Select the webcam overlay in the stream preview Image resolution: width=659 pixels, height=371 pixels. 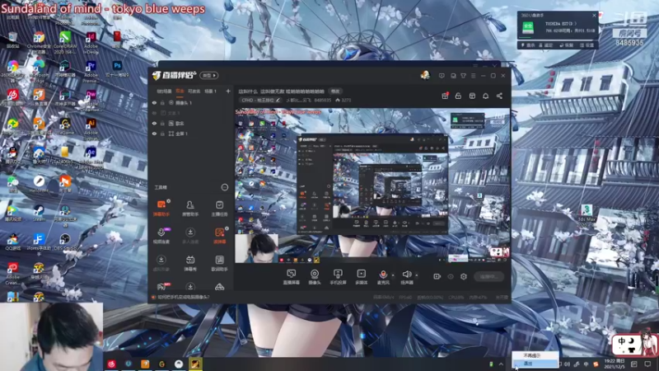256,249
